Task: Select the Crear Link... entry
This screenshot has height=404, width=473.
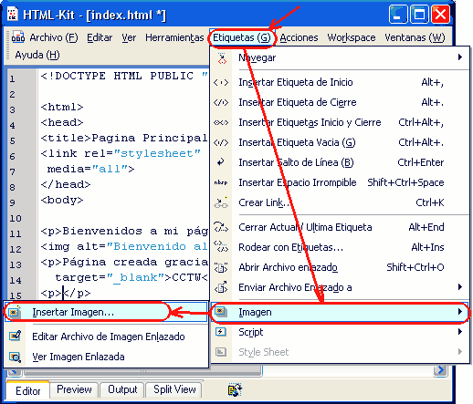Action: (341, 202)
